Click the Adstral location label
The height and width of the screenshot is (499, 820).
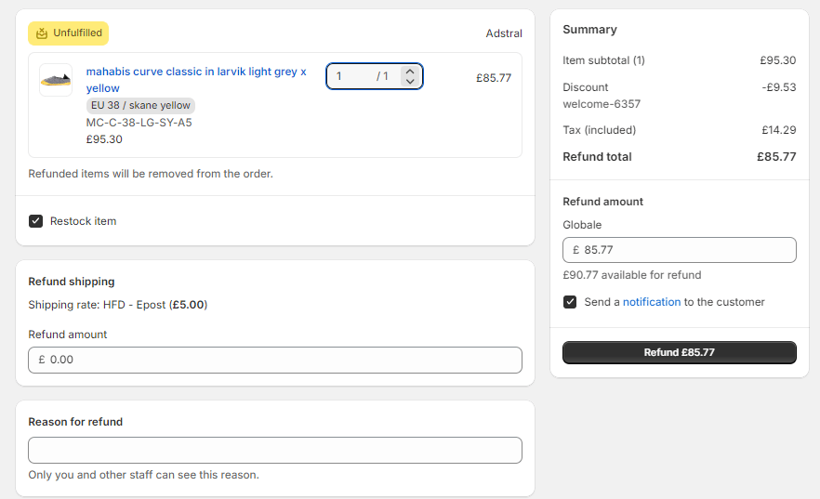point(504,33)
